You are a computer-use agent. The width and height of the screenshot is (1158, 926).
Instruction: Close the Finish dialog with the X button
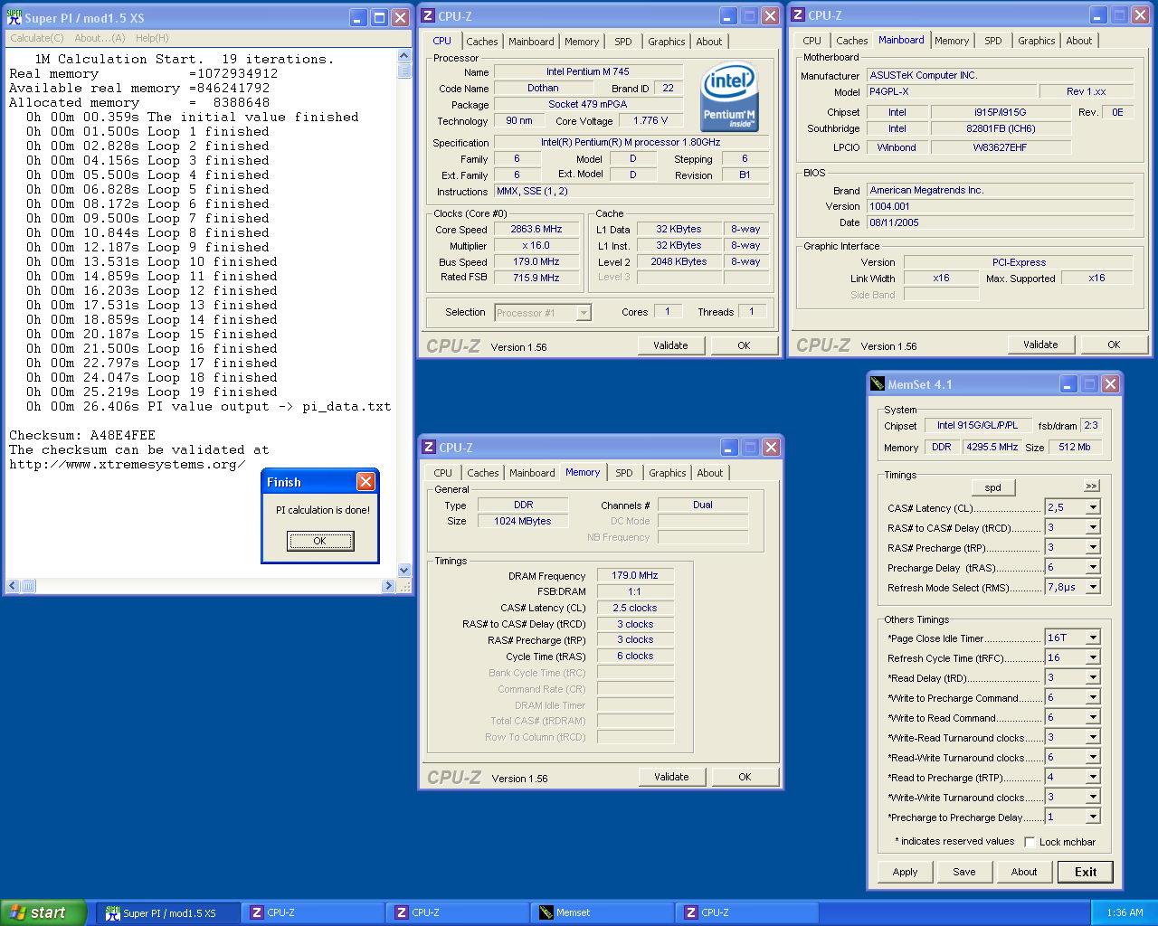point(365,482)
